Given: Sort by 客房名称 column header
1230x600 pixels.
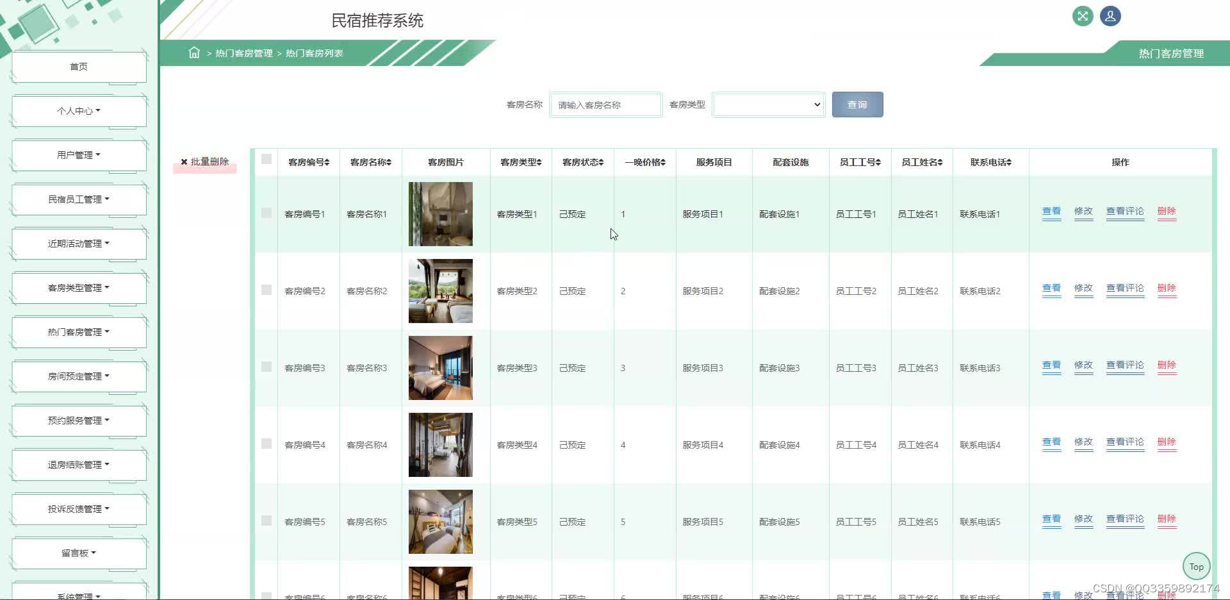Looking at the screenshot, I should [371, 162].
